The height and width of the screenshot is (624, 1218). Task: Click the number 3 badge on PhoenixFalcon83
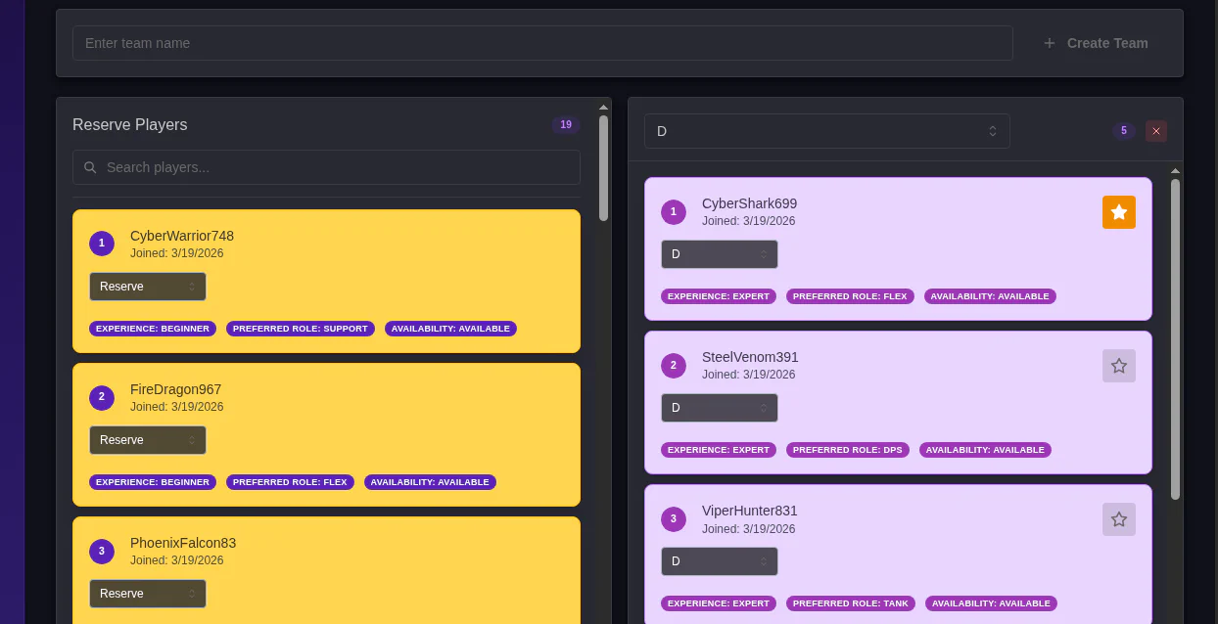click(102, 551)
